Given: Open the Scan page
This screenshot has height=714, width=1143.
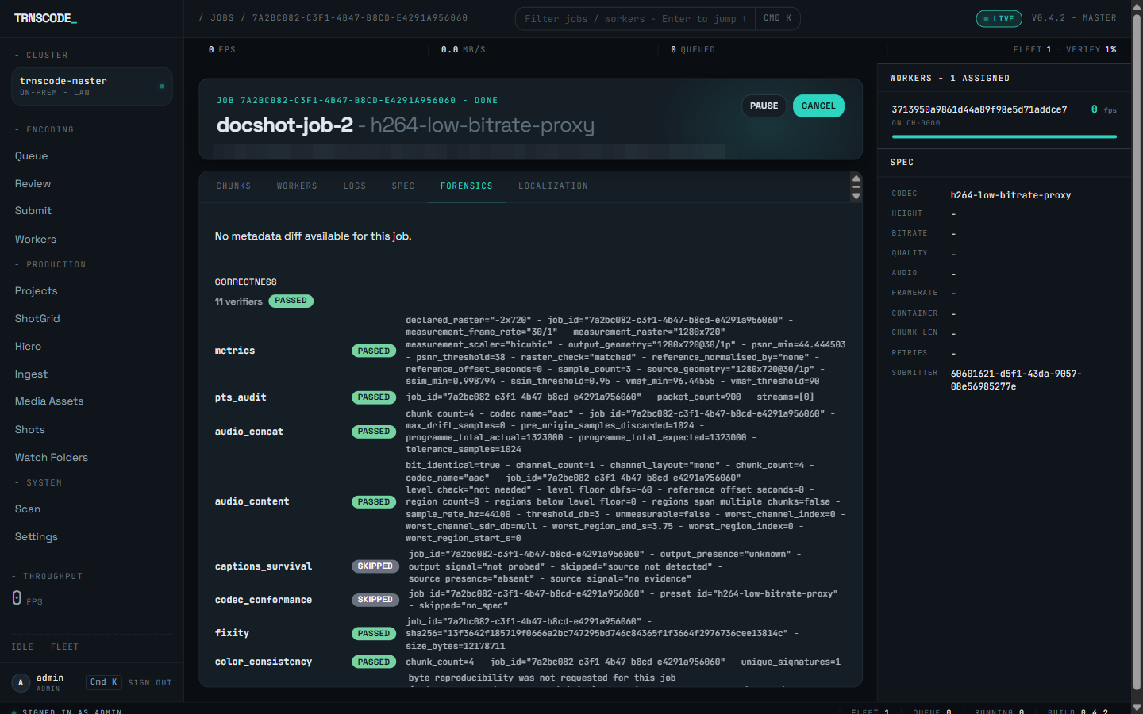Looking at the screenshot, I should [28, 509].
